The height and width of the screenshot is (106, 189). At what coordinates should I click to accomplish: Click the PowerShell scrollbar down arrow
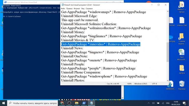point(123,98)
